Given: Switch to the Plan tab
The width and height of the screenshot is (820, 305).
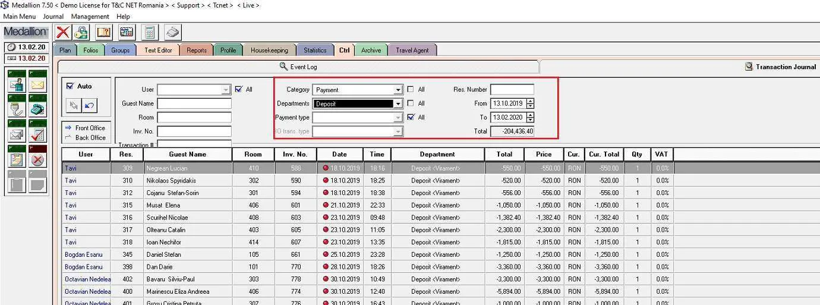Looking at the screenshot, I should 65,50.
